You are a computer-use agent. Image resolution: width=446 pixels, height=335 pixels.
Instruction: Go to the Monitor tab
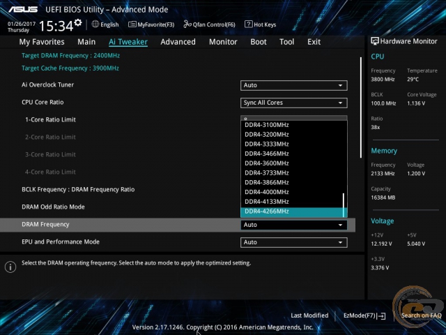(x=223, y=42)
